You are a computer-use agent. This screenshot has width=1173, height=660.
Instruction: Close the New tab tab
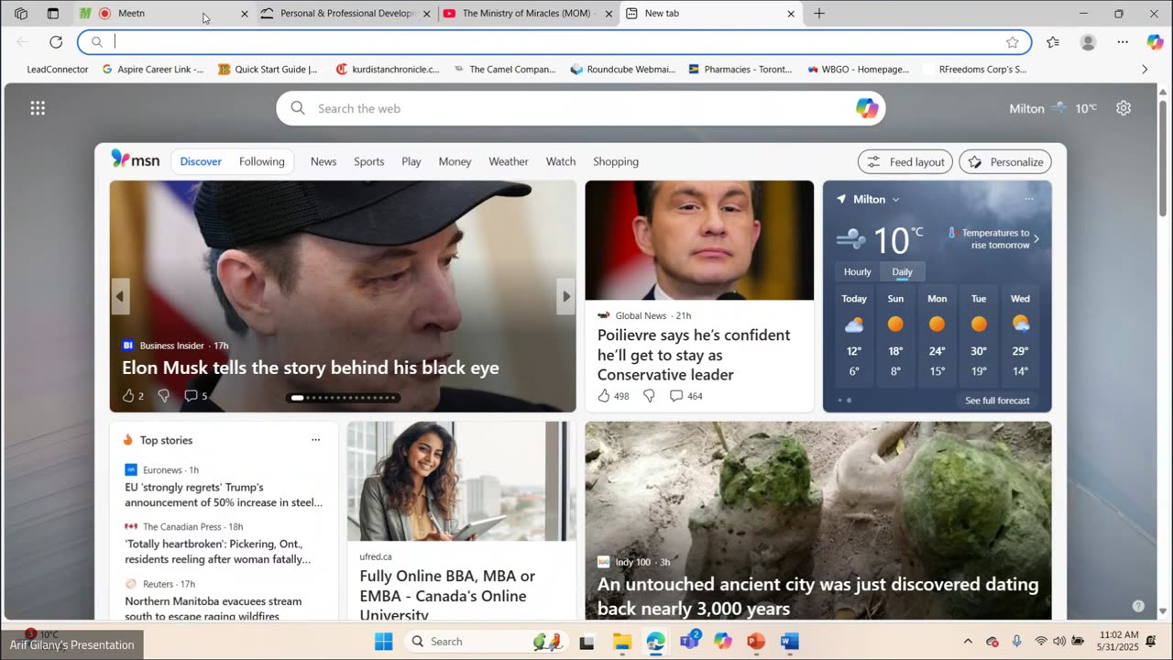791,14
